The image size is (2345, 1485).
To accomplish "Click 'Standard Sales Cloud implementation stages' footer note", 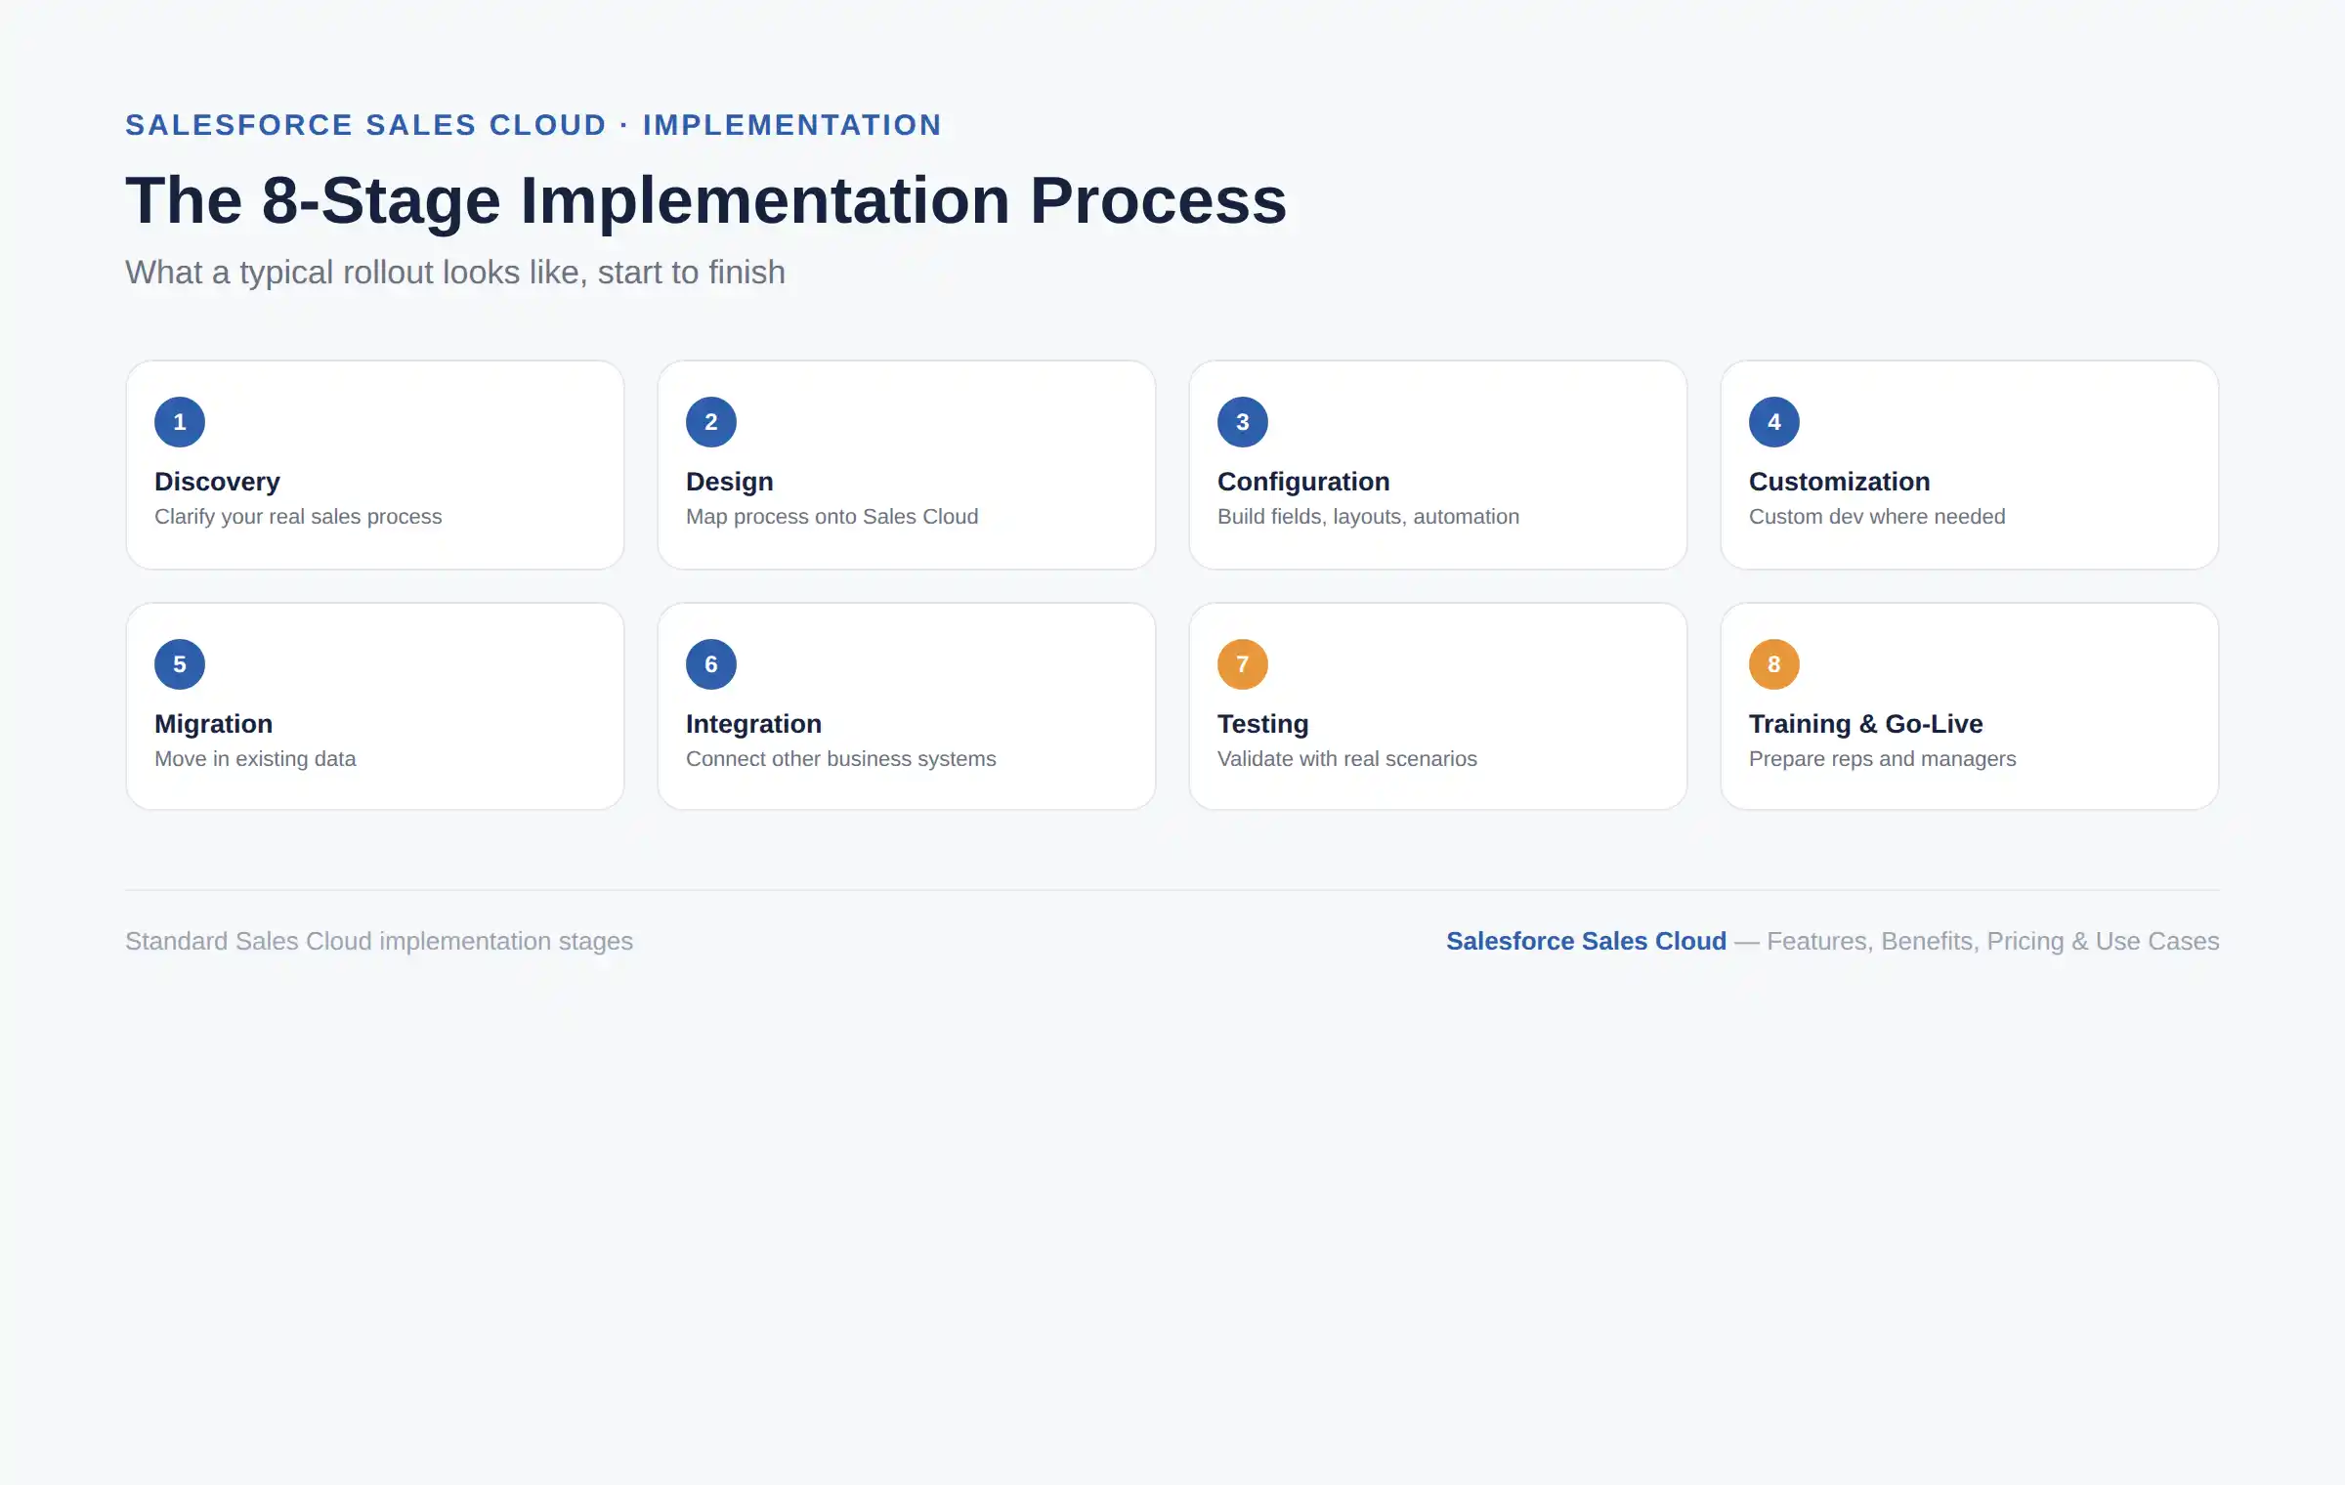I will pos(379,941).
